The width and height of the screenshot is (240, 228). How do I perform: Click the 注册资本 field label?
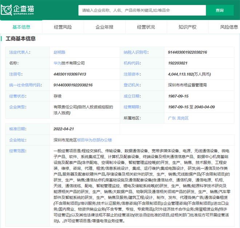click(x=132, y=74)
